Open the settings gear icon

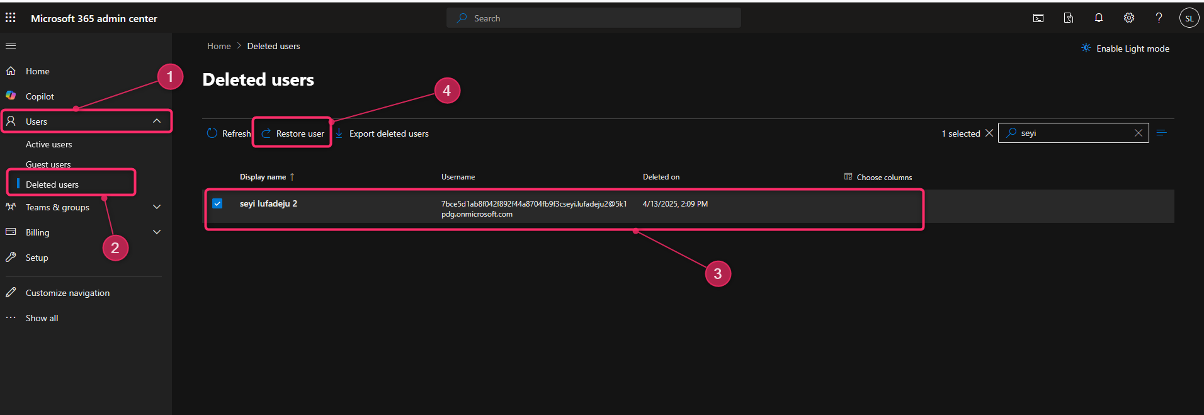click(1129, 18)
